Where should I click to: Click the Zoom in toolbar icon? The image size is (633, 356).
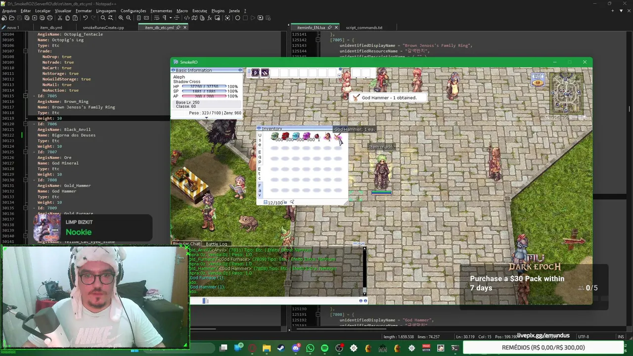point(121,18)
